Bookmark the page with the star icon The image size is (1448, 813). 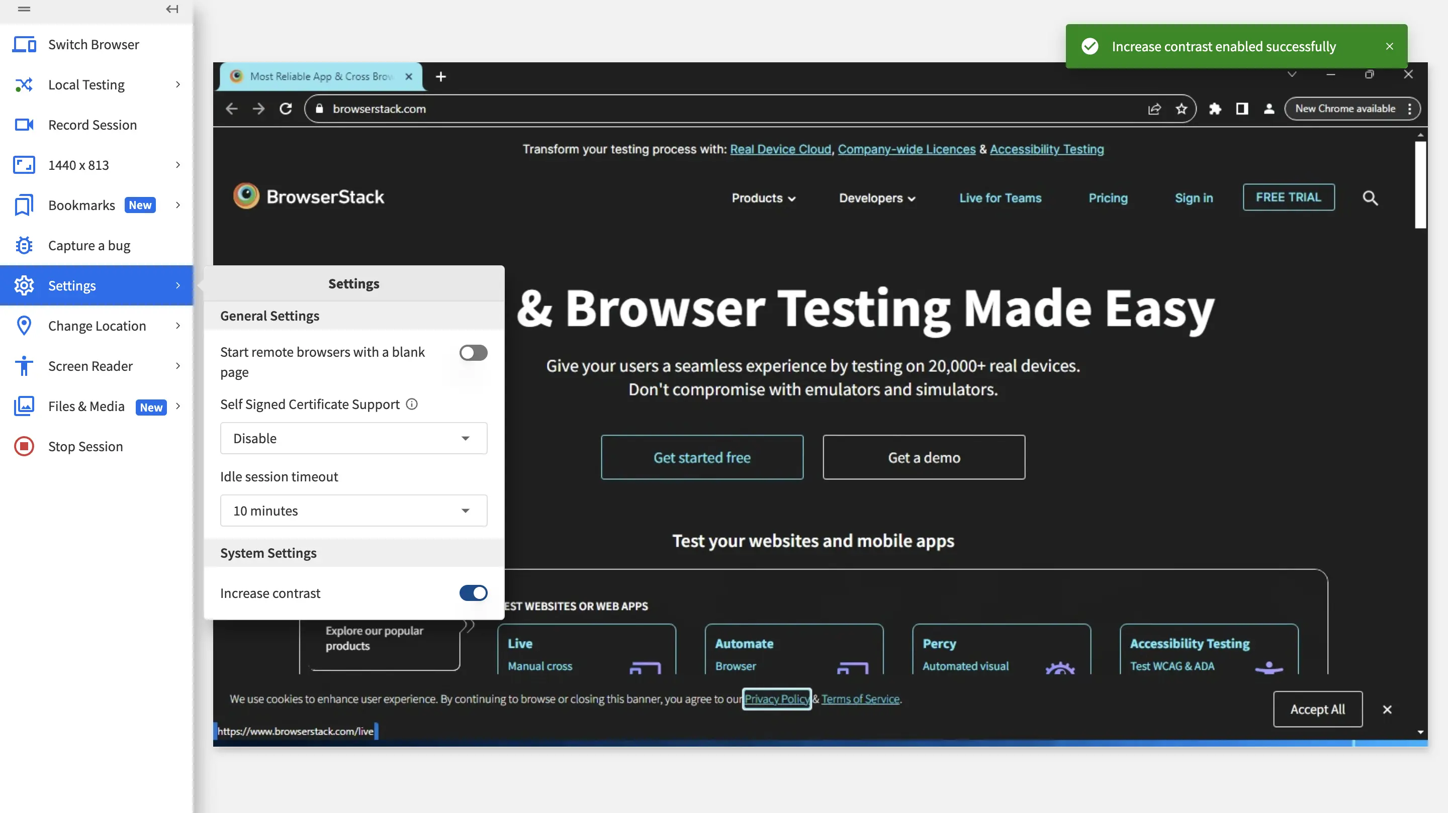1182,109
